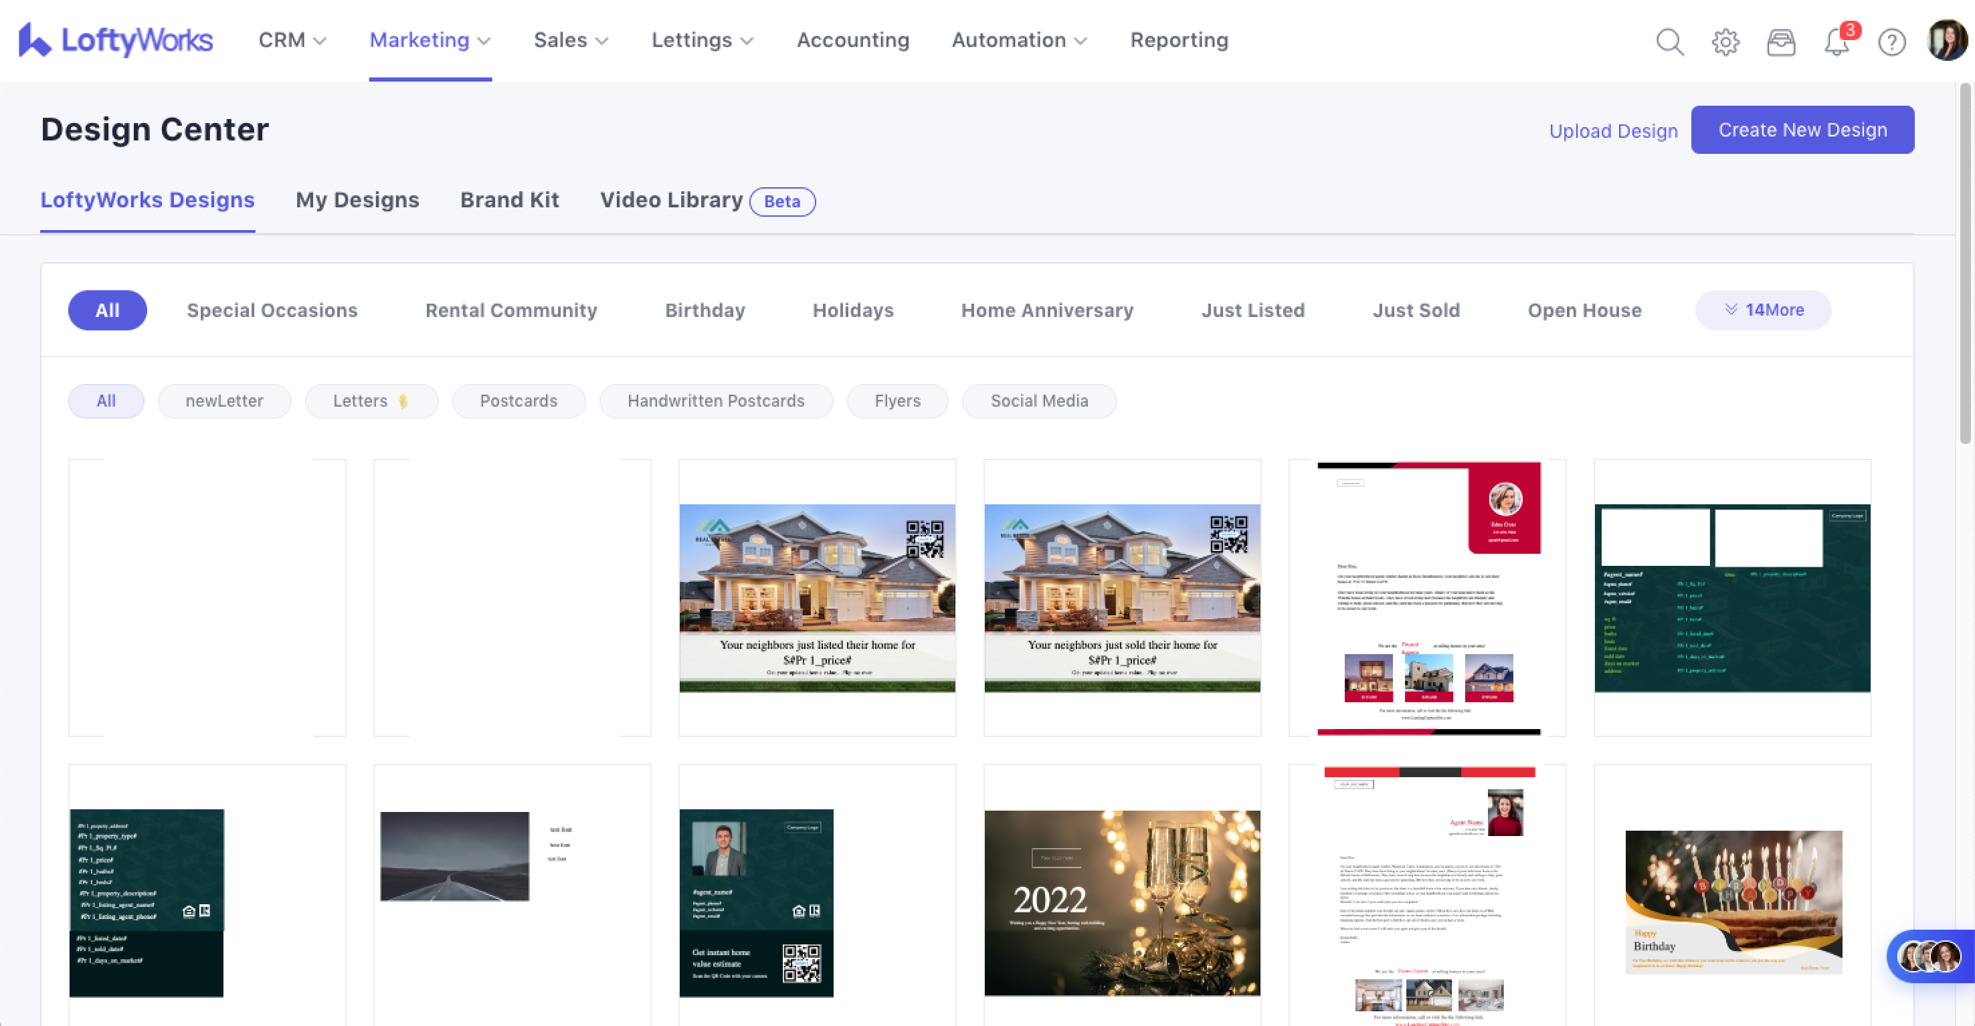Viewport: 1975px width, 1026px height.
Task: Switch to the My Designs tab
Action: (357, 200)
